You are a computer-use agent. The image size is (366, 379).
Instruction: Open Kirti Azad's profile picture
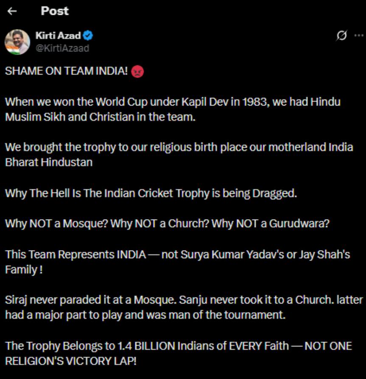[x=17, y=42]
